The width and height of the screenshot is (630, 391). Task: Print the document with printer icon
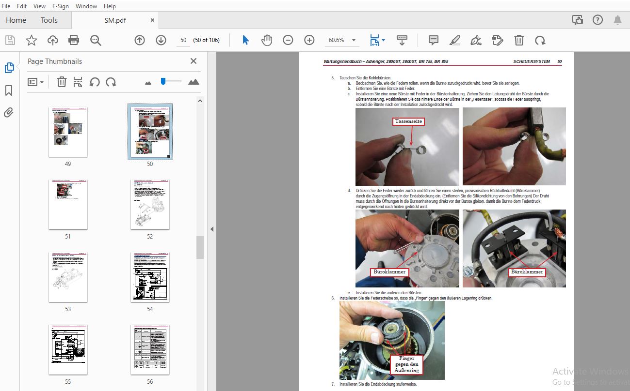[x=74, y=40]
